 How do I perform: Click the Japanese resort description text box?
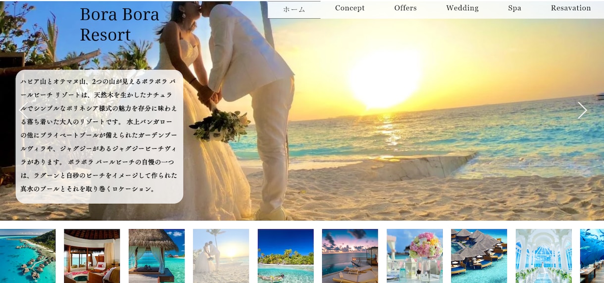[x=100, y=137]
